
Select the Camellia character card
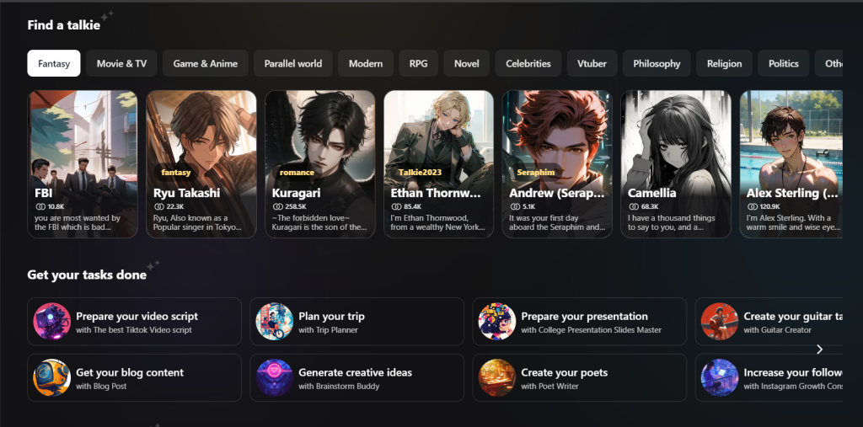[x=676, y=164]
